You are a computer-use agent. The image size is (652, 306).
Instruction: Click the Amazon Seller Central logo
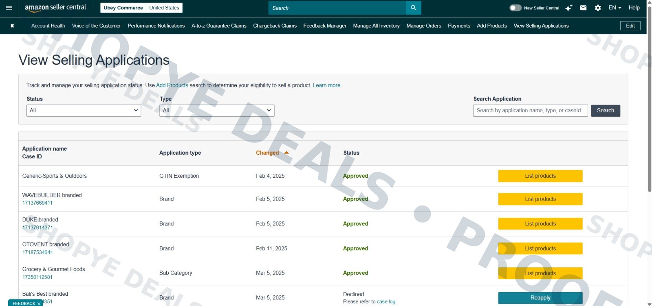(55, 8)
